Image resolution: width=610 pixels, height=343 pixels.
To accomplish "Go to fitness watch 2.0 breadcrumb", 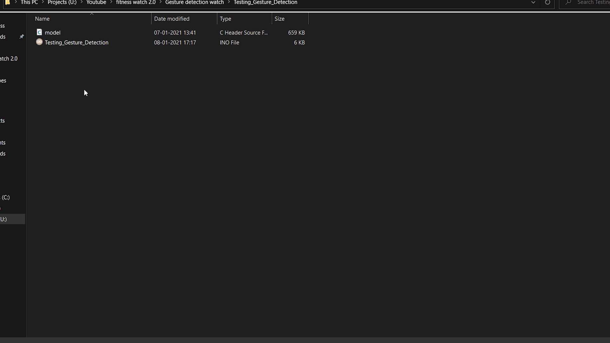I will point(136,3).
